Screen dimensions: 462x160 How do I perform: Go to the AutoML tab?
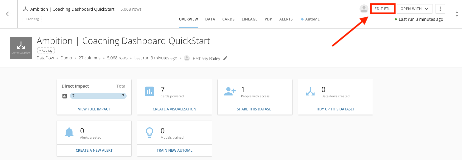point(312,19)
